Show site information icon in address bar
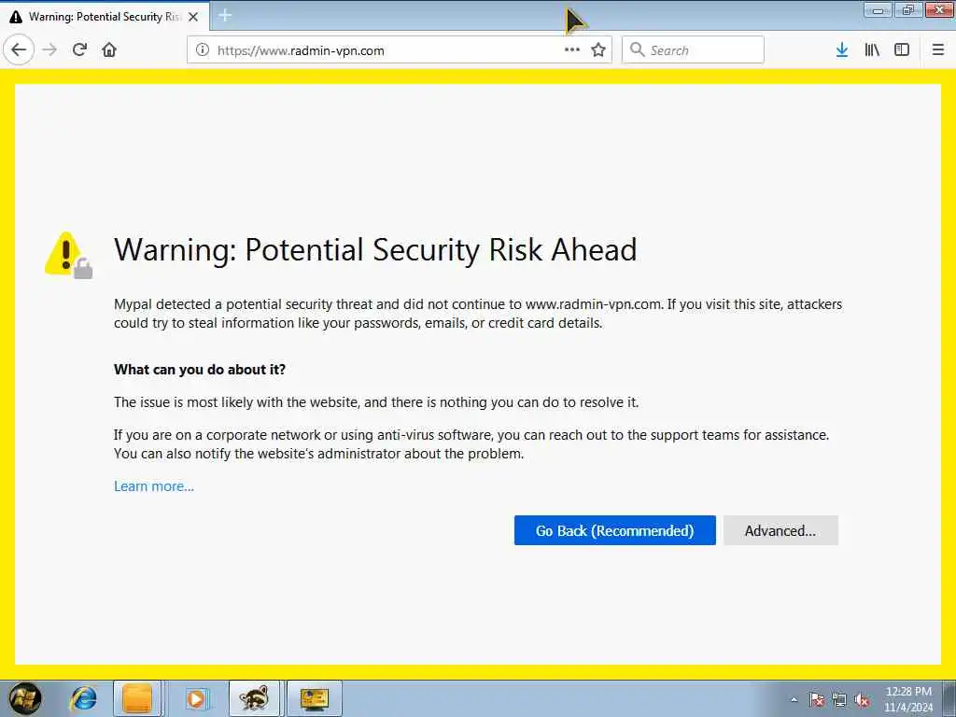 [203, 50]
